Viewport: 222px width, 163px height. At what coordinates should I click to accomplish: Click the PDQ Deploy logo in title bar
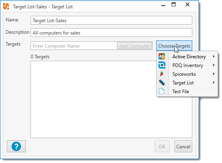tap(6, 6)
